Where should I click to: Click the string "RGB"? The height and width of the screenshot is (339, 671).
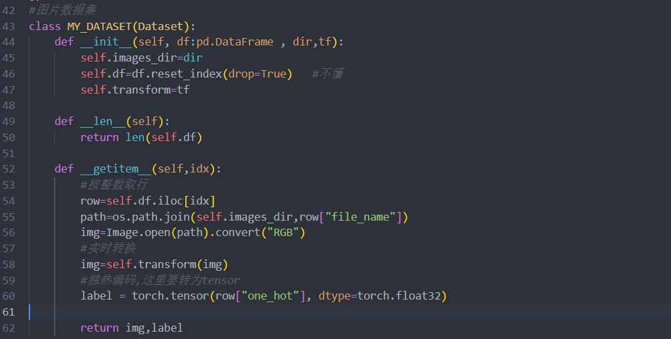click(x=283, y=233)
